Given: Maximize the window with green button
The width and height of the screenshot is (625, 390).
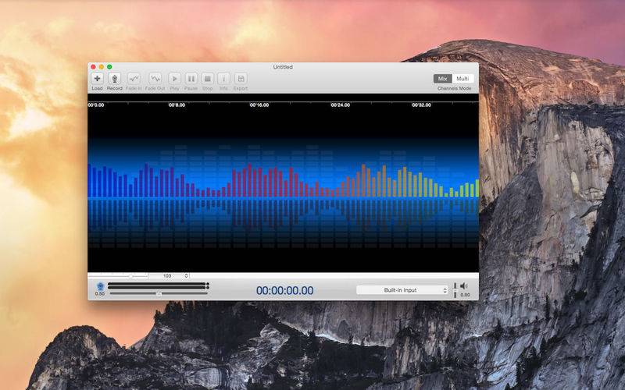Looking at the screenshot, I should pos(109,67).
